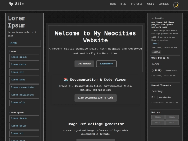Image resolution: width=188 pixels, height=141 pixels.
Task: Click the Learn More button
Action: [106, 64]
